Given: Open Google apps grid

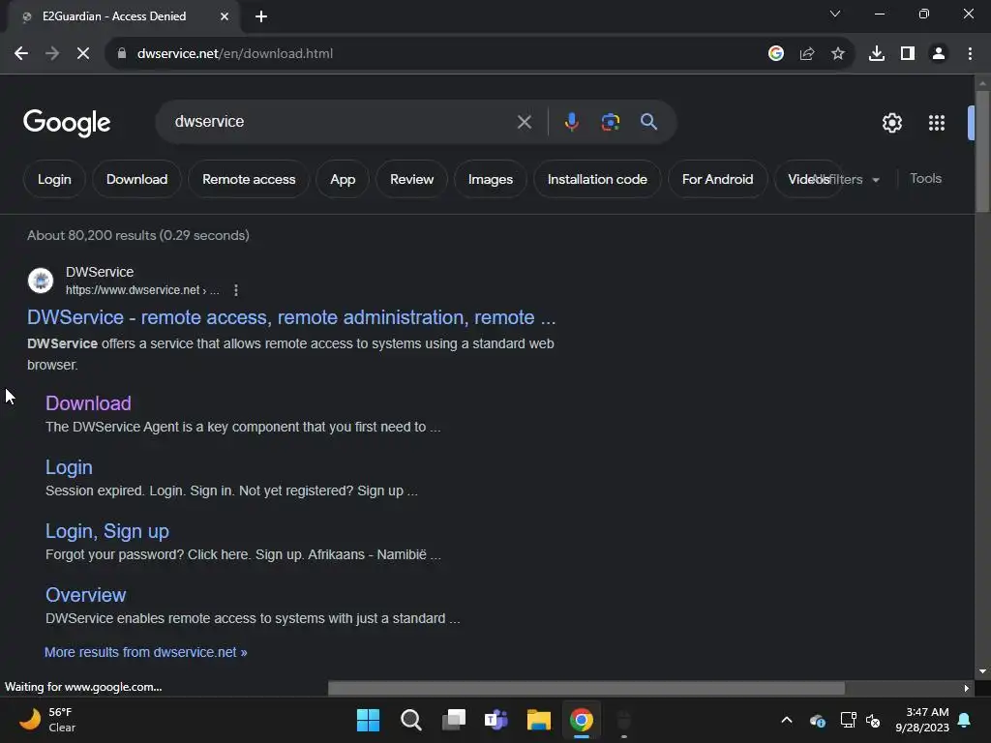Looking at the screenshot, I should (937, 123).
